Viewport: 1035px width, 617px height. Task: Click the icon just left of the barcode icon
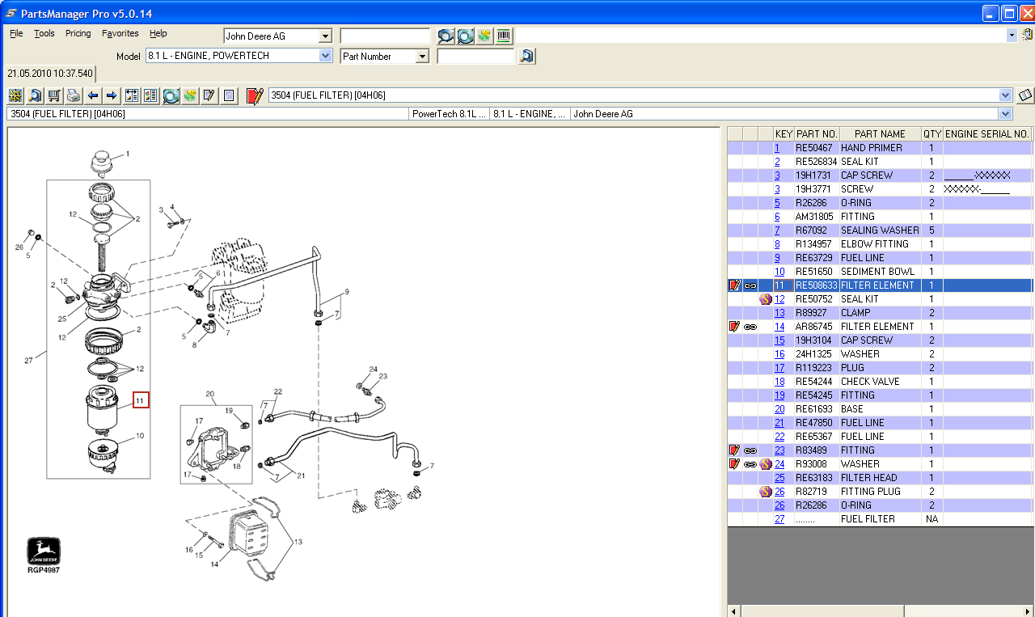(484, 36)
